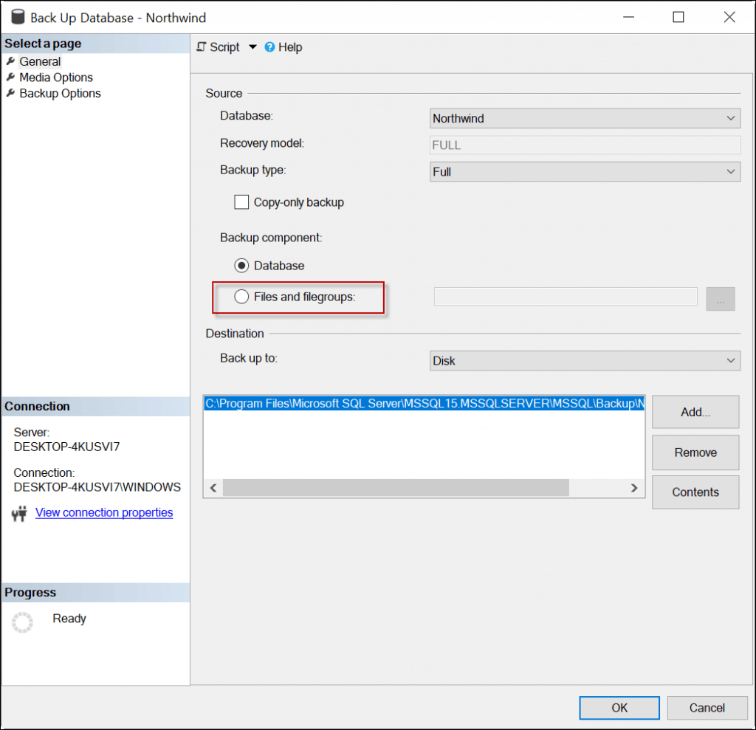
Task: Click the Add button for backup destinations
Action: [695, 412]
